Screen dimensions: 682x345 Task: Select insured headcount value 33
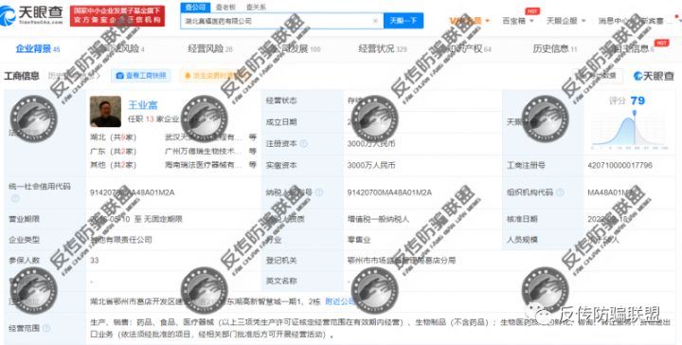pyautogui.click(x=95, y=261)
